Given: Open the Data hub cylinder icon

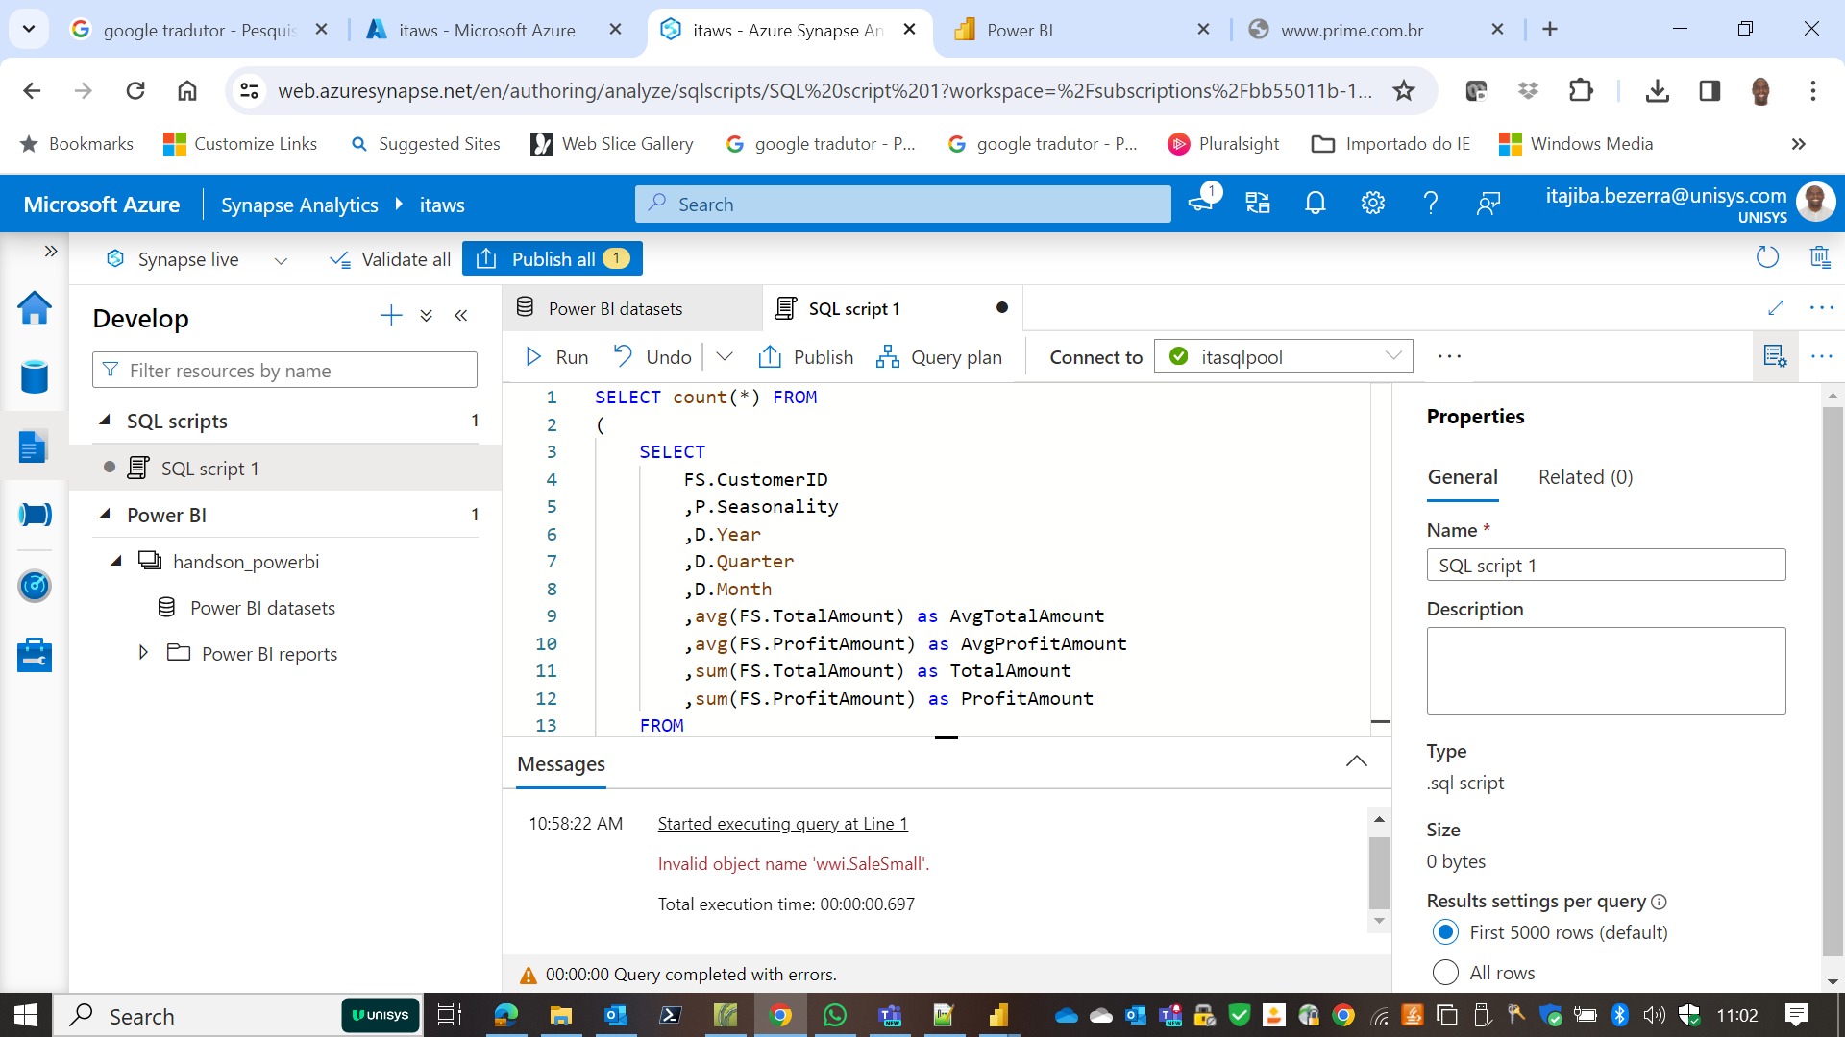Looking at the screenshot, I should click(x=35, y=376).
